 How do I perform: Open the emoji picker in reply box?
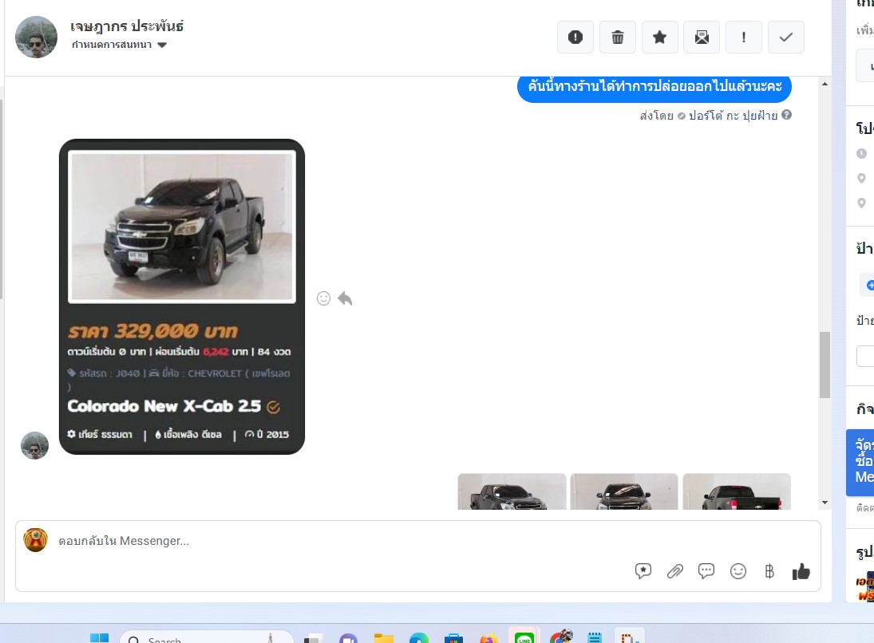point(738,571)
